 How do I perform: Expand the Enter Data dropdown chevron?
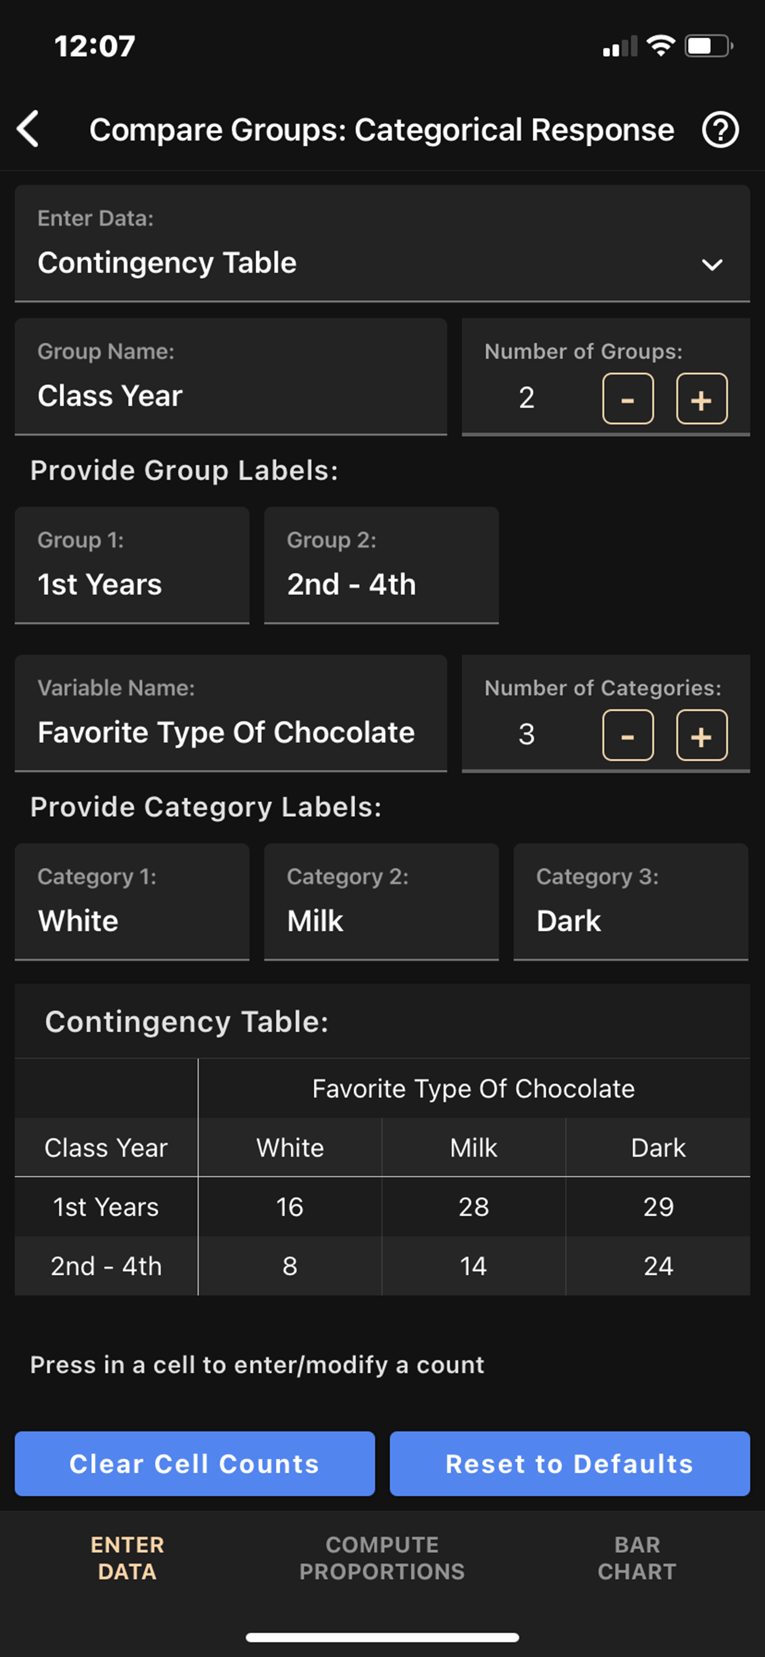coord(711,264)
